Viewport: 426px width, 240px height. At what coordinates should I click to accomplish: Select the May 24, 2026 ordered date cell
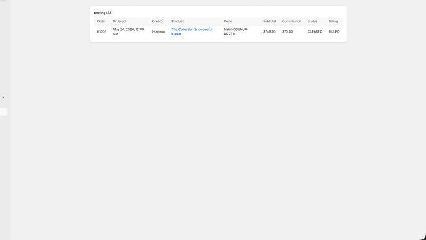(128, 31)
